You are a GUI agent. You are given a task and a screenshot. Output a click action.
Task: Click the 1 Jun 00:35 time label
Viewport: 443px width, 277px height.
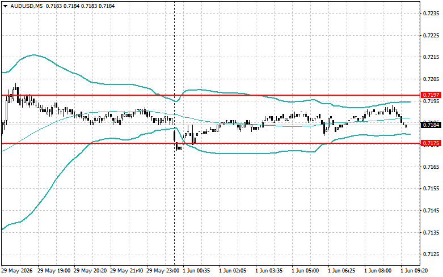pos(196,271)
